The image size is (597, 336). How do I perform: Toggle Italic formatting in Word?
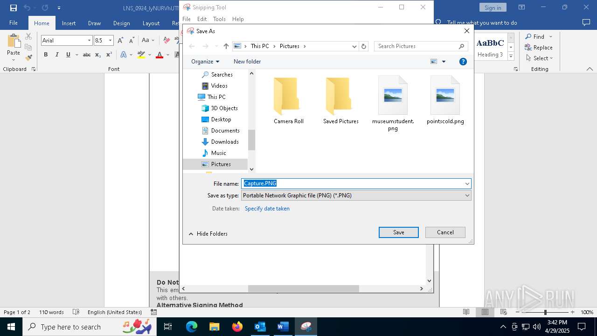coord(57,55)
